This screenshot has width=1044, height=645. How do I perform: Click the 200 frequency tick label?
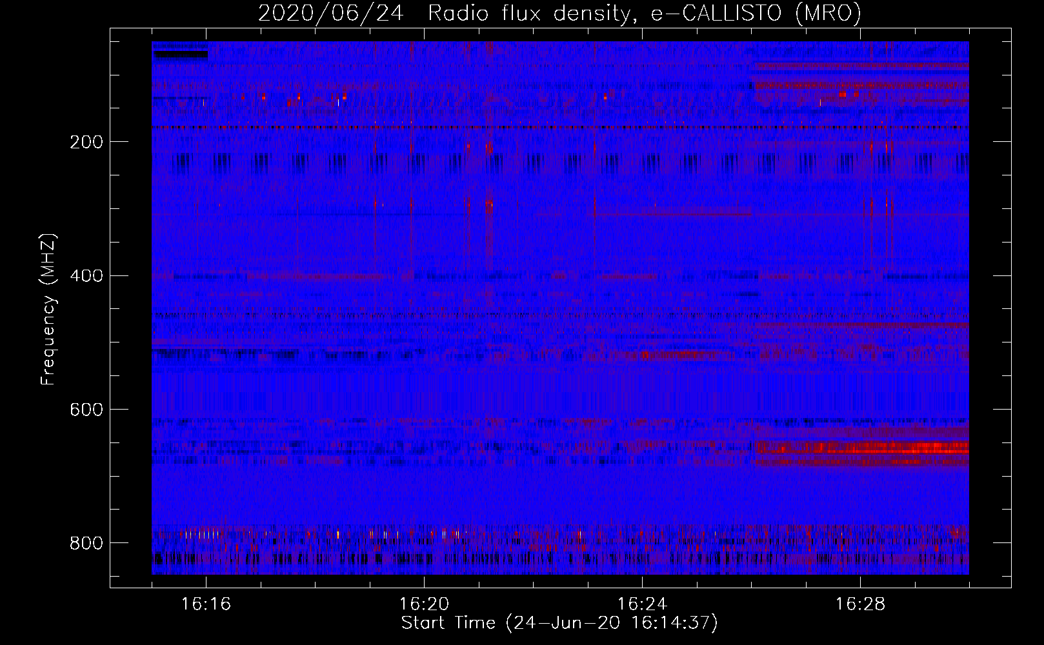pos(86,142)
